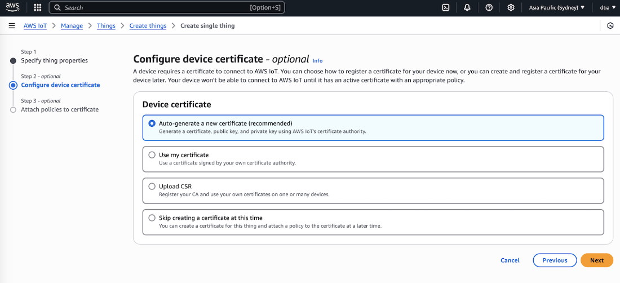The image size is (620, 283).
Task: Open the hexagon panel icon at right
Action: pos(610,26)
